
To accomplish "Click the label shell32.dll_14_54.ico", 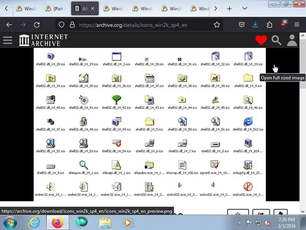I will coord(116,151).
